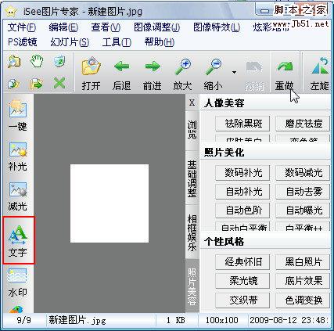Image resolution: width=334 pixels, height=331 pixels.
Task: Click the green X delete icon
Action: coord(59,84)
